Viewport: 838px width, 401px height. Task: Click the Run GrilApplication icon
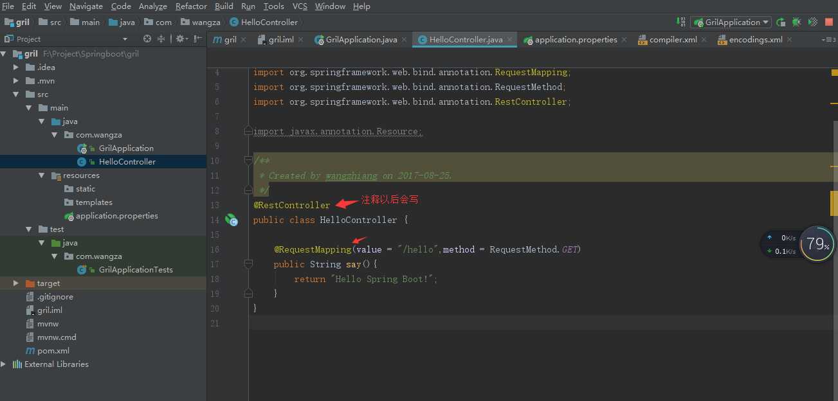pyautogui.click(x=780, y=22)
